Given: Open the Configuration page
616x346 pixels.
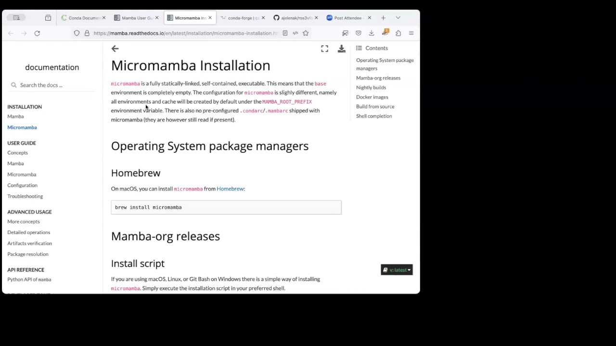Looking at the screenshot, I should 22,185.
